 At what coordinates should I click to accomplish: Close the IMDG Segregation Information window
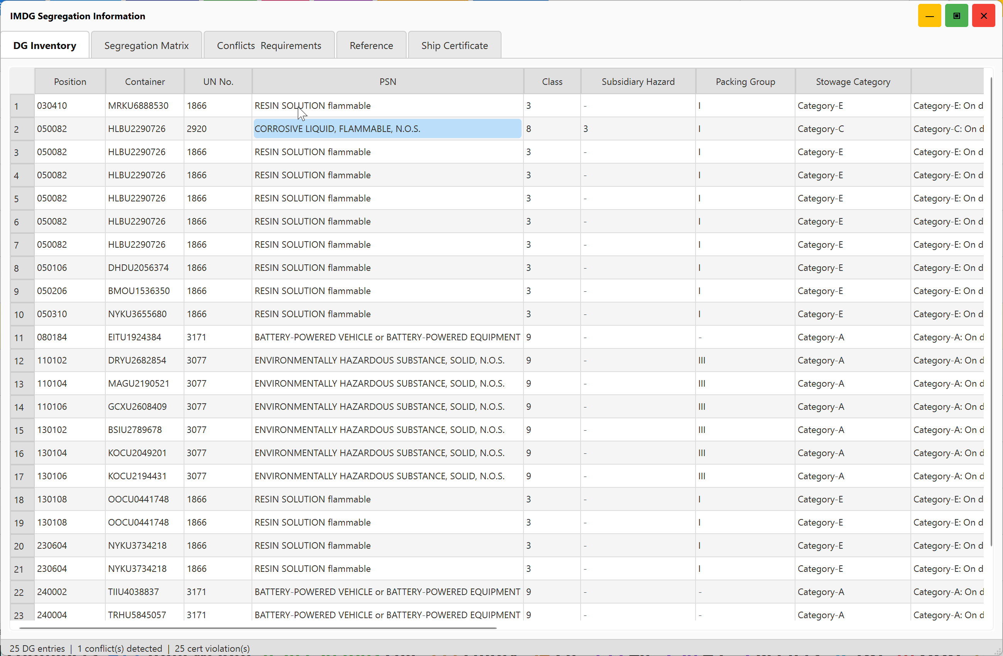pos(983,16)
